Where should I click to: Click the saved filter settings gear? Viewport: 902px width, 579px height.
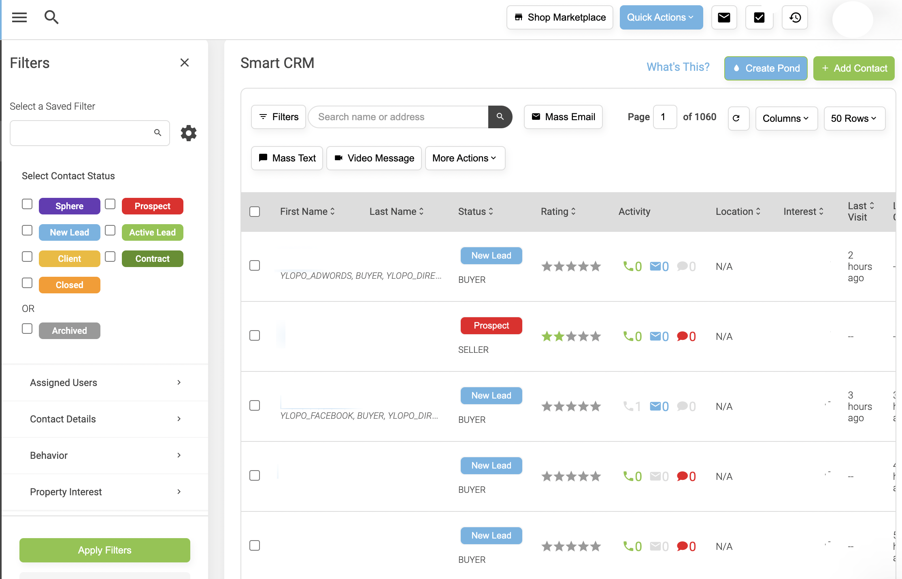point(188,133)
